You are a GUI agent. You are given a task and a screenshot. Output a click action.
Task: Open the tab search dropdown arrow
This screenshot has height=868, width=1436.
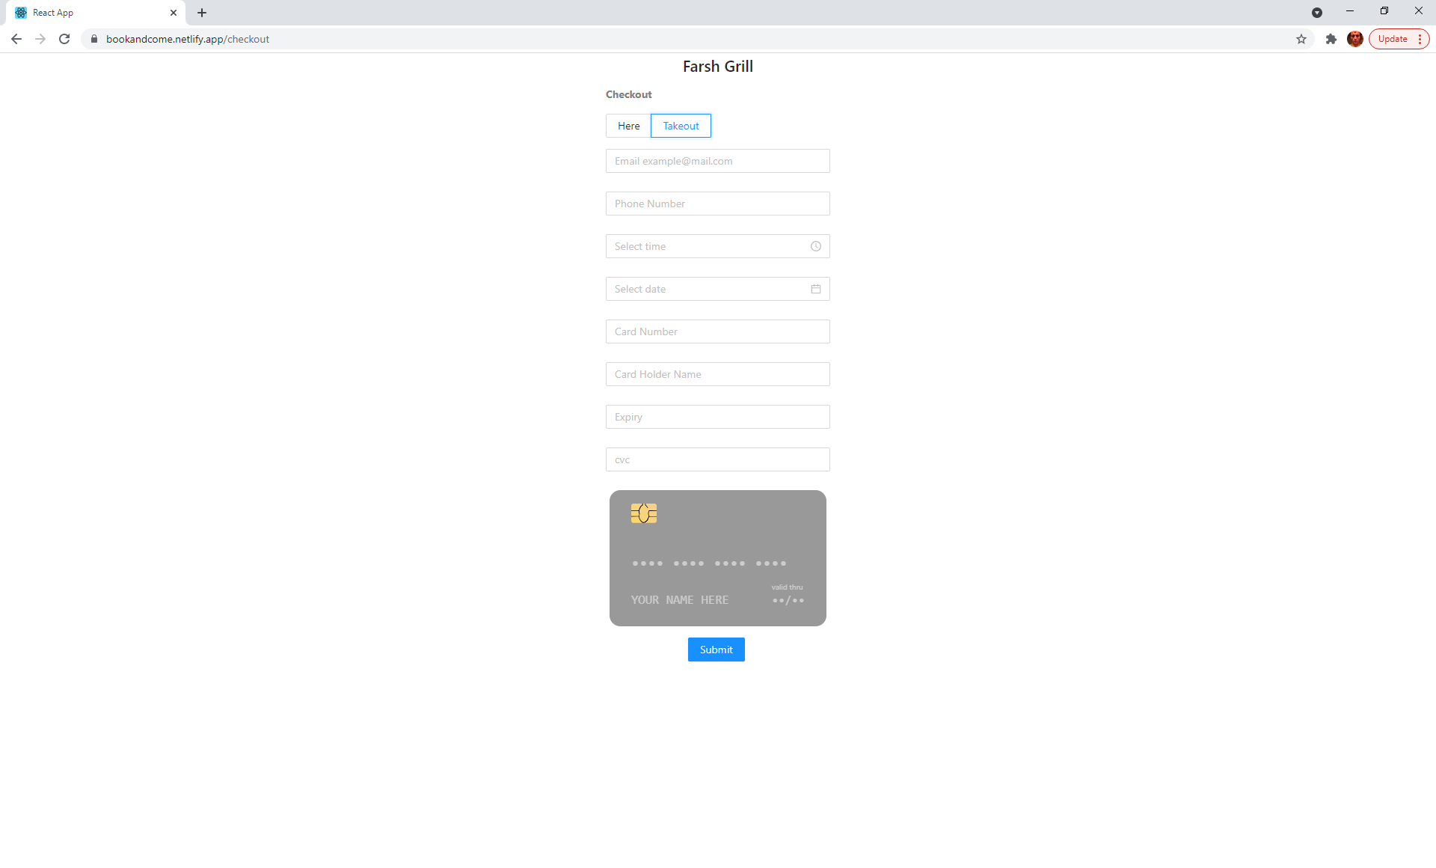click(x=1317, y=13)
